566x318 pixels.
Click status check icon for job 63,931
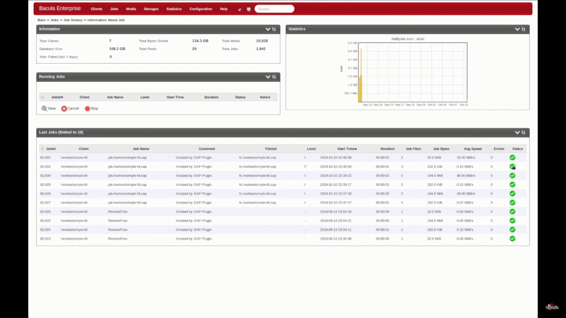(x=512, y=167)
